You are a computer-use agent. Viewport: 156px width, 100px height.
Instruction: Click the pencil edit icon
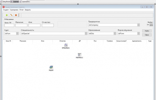[11, 15]
